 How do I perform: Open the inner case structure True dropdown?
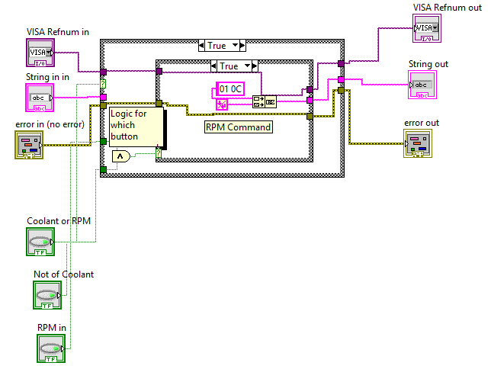(x=247, y=66)
